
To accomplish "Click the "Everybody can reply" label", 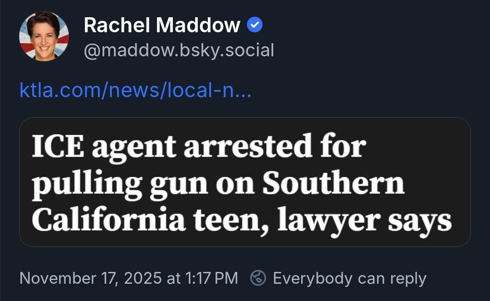I will (x=349, y=278).
